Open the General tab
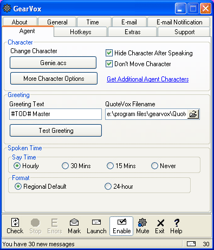This screenshot has width=214, height=250. coord(57,22)
